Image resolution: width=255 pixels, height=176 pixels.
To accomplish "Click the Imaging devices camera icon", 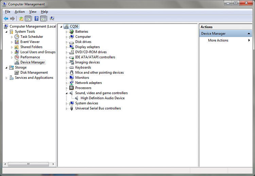I will [71, 63].
